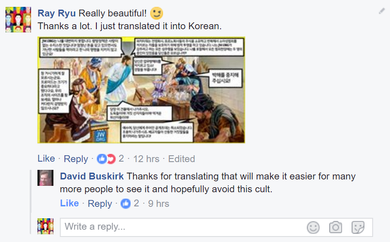Open the translated Korean comic image
Viewport: 390px width, 242px height.
coord(141,90)
